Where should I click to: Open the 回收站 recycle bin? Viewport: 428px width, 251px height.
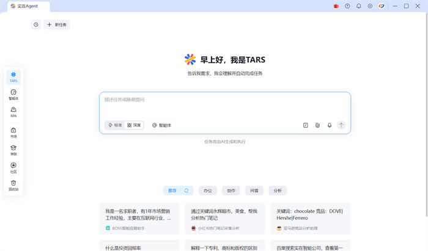click(x=13, y=186)
